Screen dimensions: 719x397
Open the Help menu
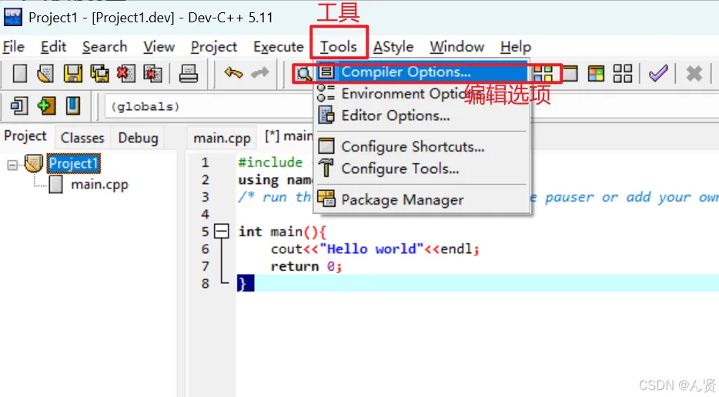(516, 47)
